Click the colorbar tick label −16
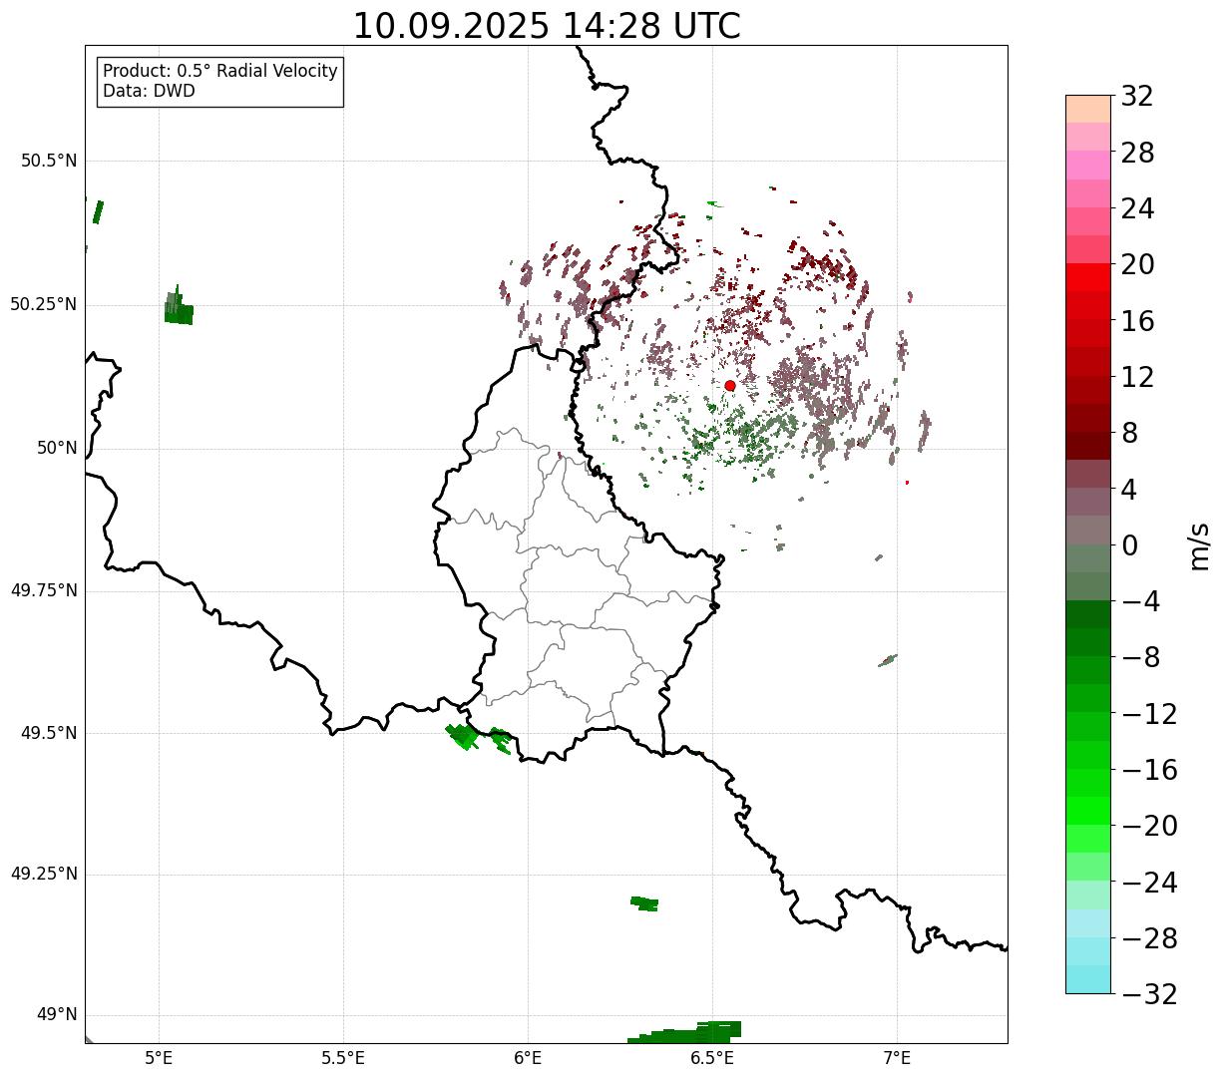The width and height of the screenshot is (1222, 1078). (x=1149, y=770)
